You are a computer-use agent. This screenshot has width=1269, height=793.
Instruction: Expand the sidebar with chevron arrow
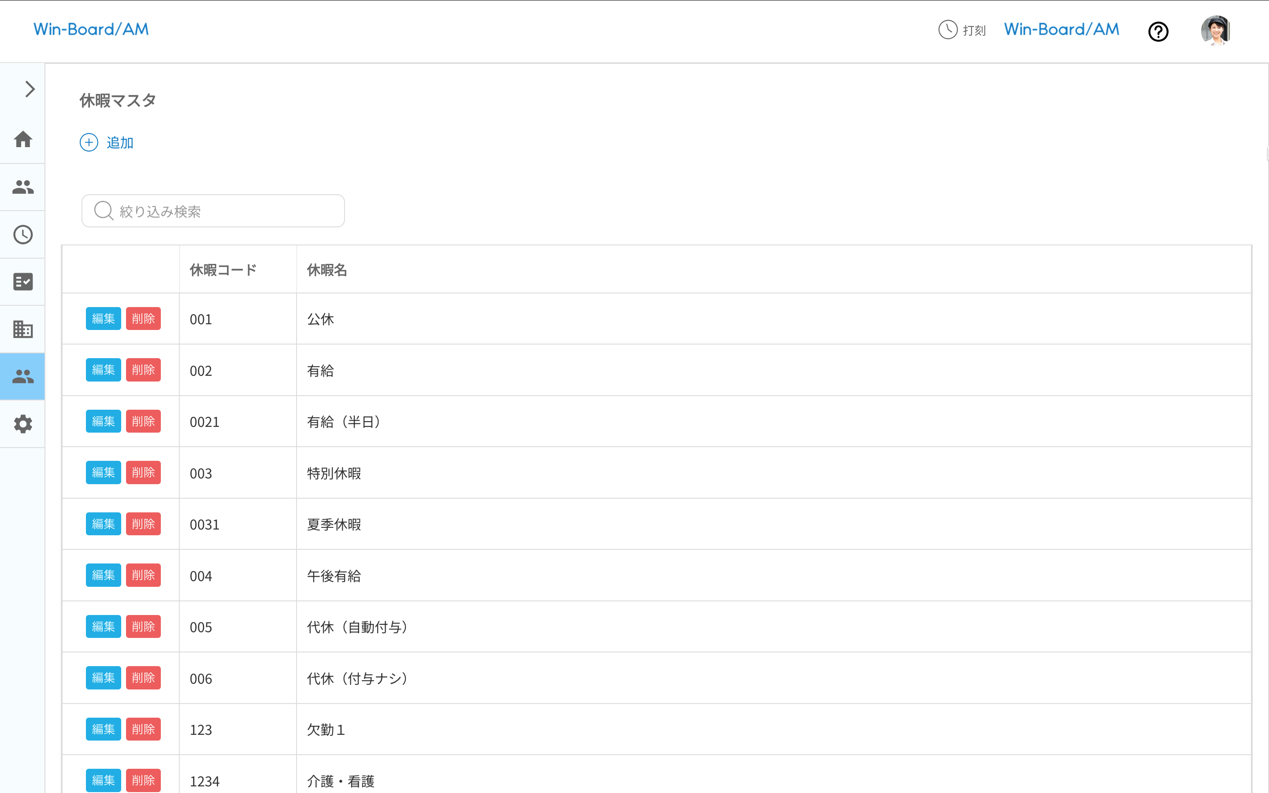[x=30, y=89]
